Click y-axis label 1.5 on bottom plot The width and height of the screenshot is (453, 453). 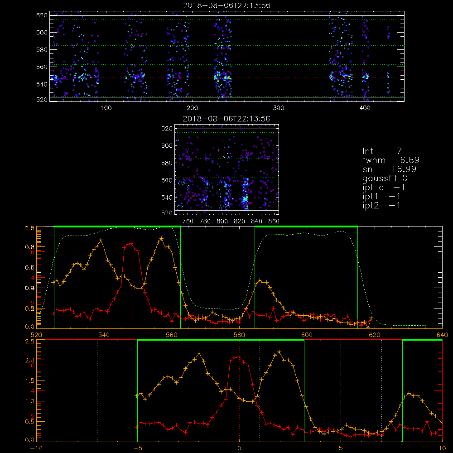click(x=30, y=381)
